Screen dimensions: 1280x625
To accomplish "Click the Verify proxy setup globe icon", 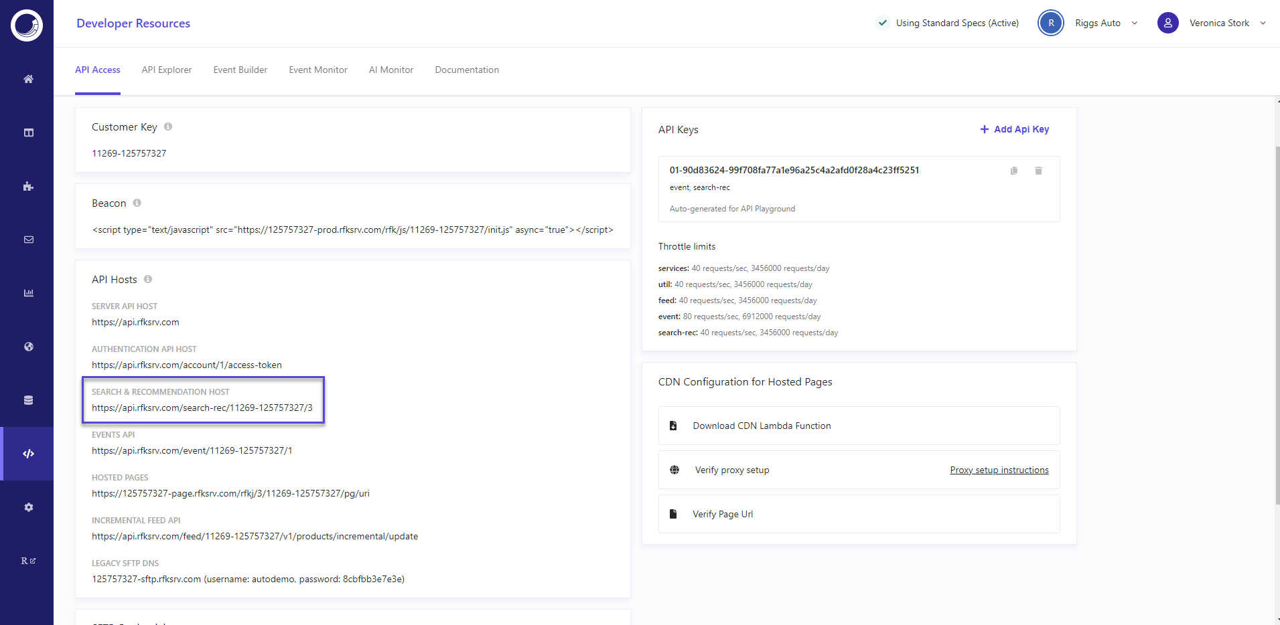I will [x=674, y=470].
